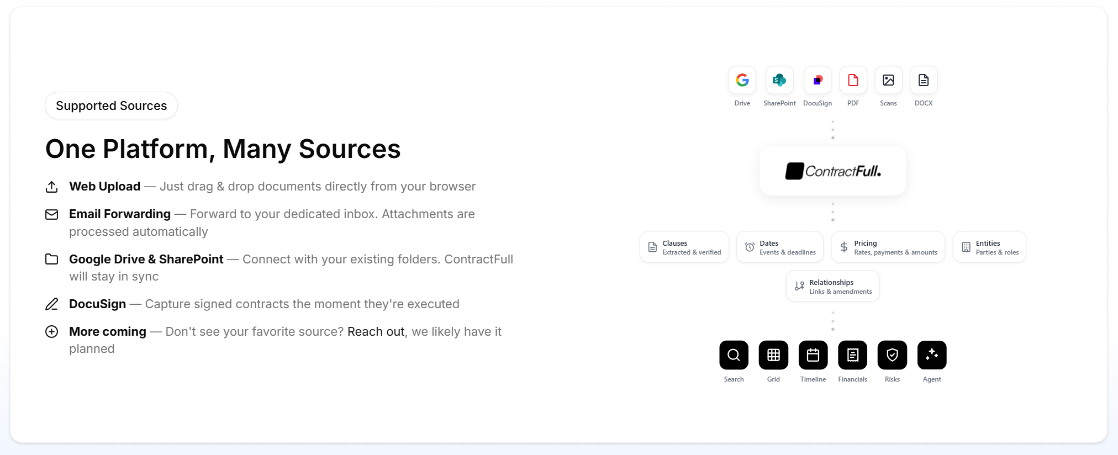Click the black Search magnifier icon
This screenshot has height=455, width=1118.
tap(734, 355)
